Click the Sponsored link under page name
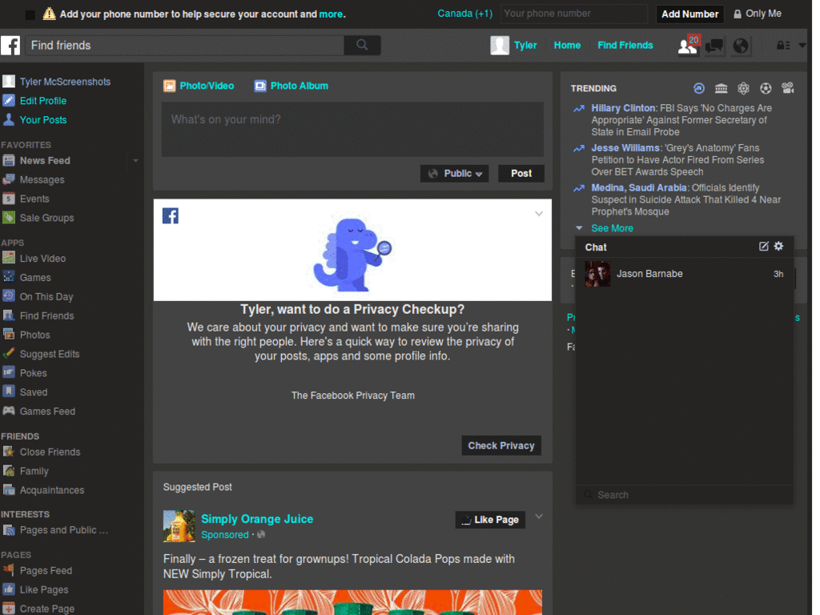 pyautogui.click(x=225, y=534)
